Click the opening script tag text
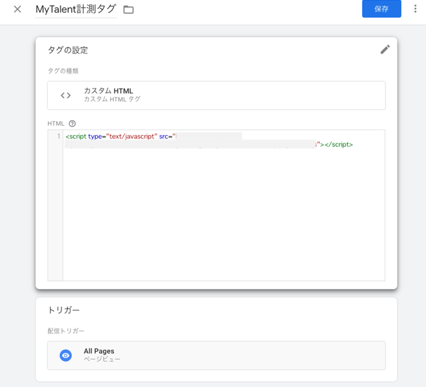Image resolution: width=426 pixels, height=387 pixels. 76,137
